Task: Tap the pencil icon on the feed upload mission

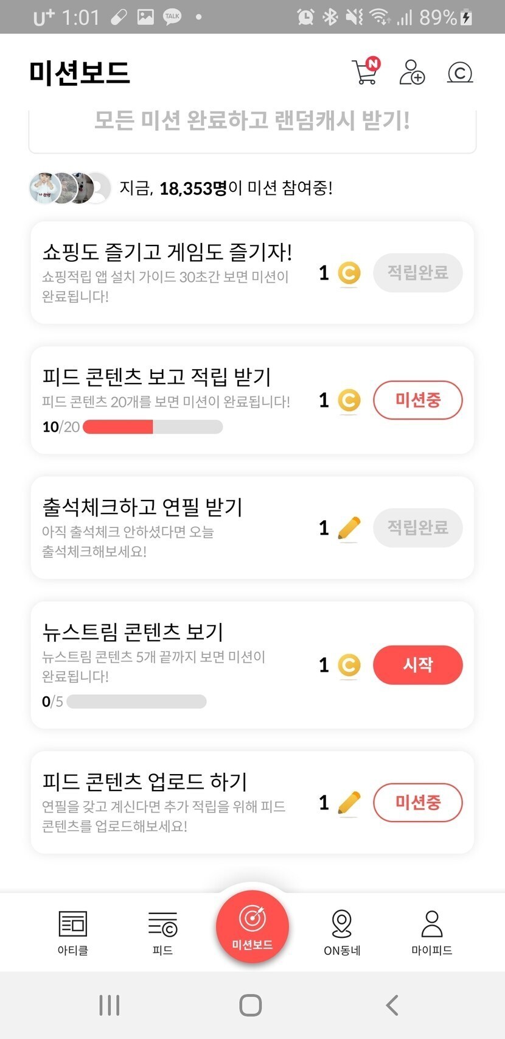Action: pos(349,803)
